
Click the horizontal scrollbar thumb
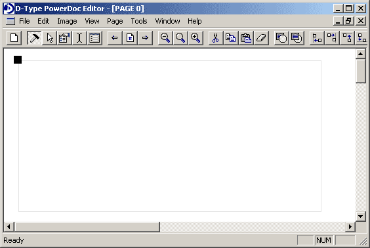click(87, 227)
